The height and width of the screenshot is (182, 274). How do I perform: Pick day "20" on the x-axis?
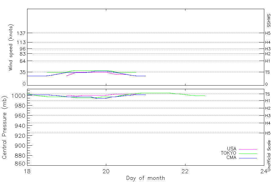coord(106,171)
